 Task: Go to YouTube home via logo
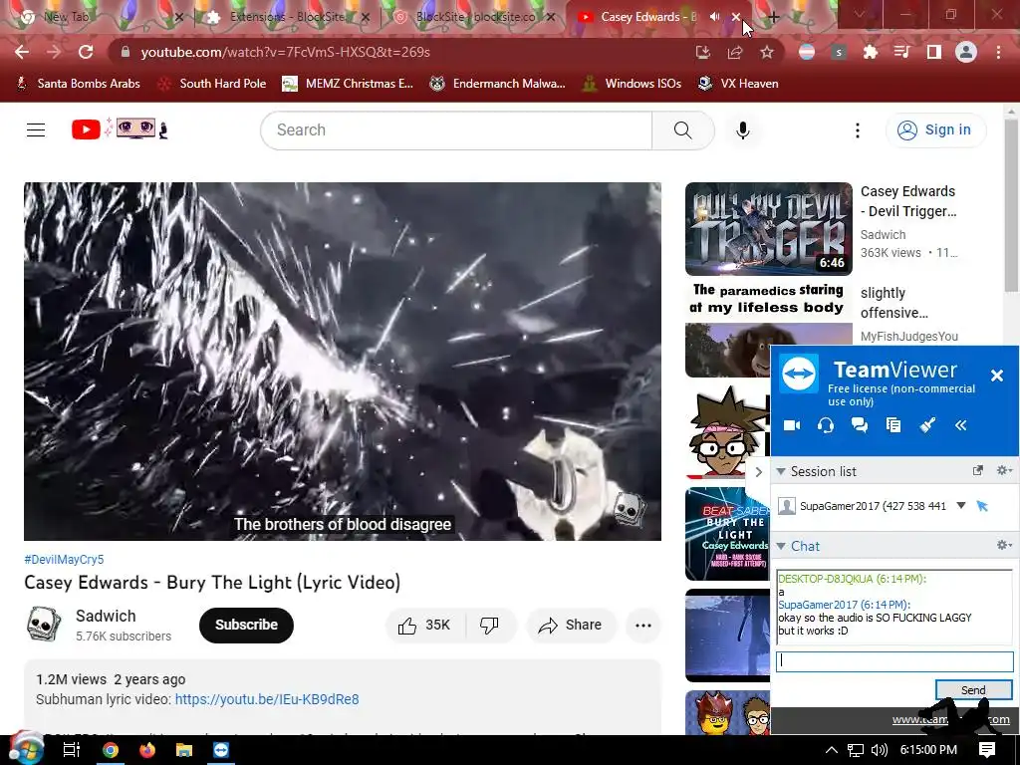[120, 129]
